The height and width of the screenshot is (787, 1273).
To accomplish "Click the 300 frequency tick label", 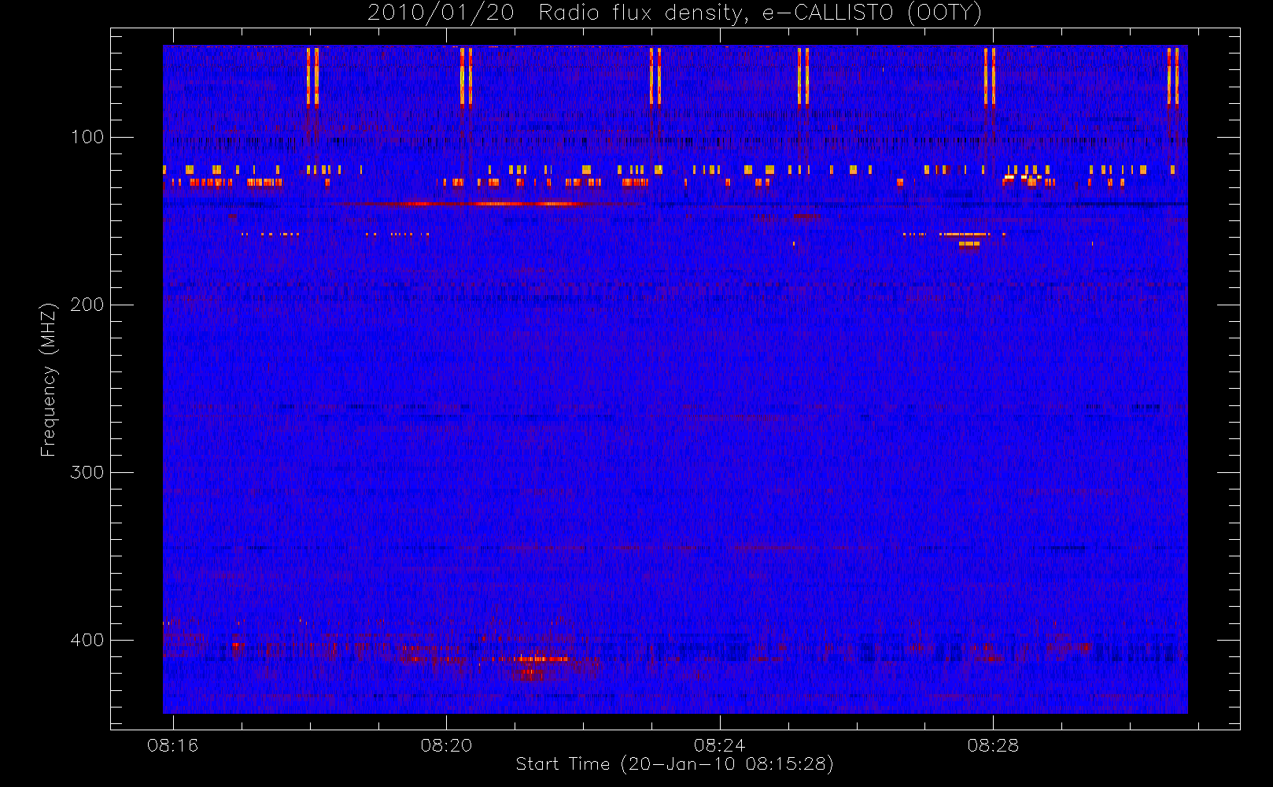I will pyautogui.click(x=87, y=472).
